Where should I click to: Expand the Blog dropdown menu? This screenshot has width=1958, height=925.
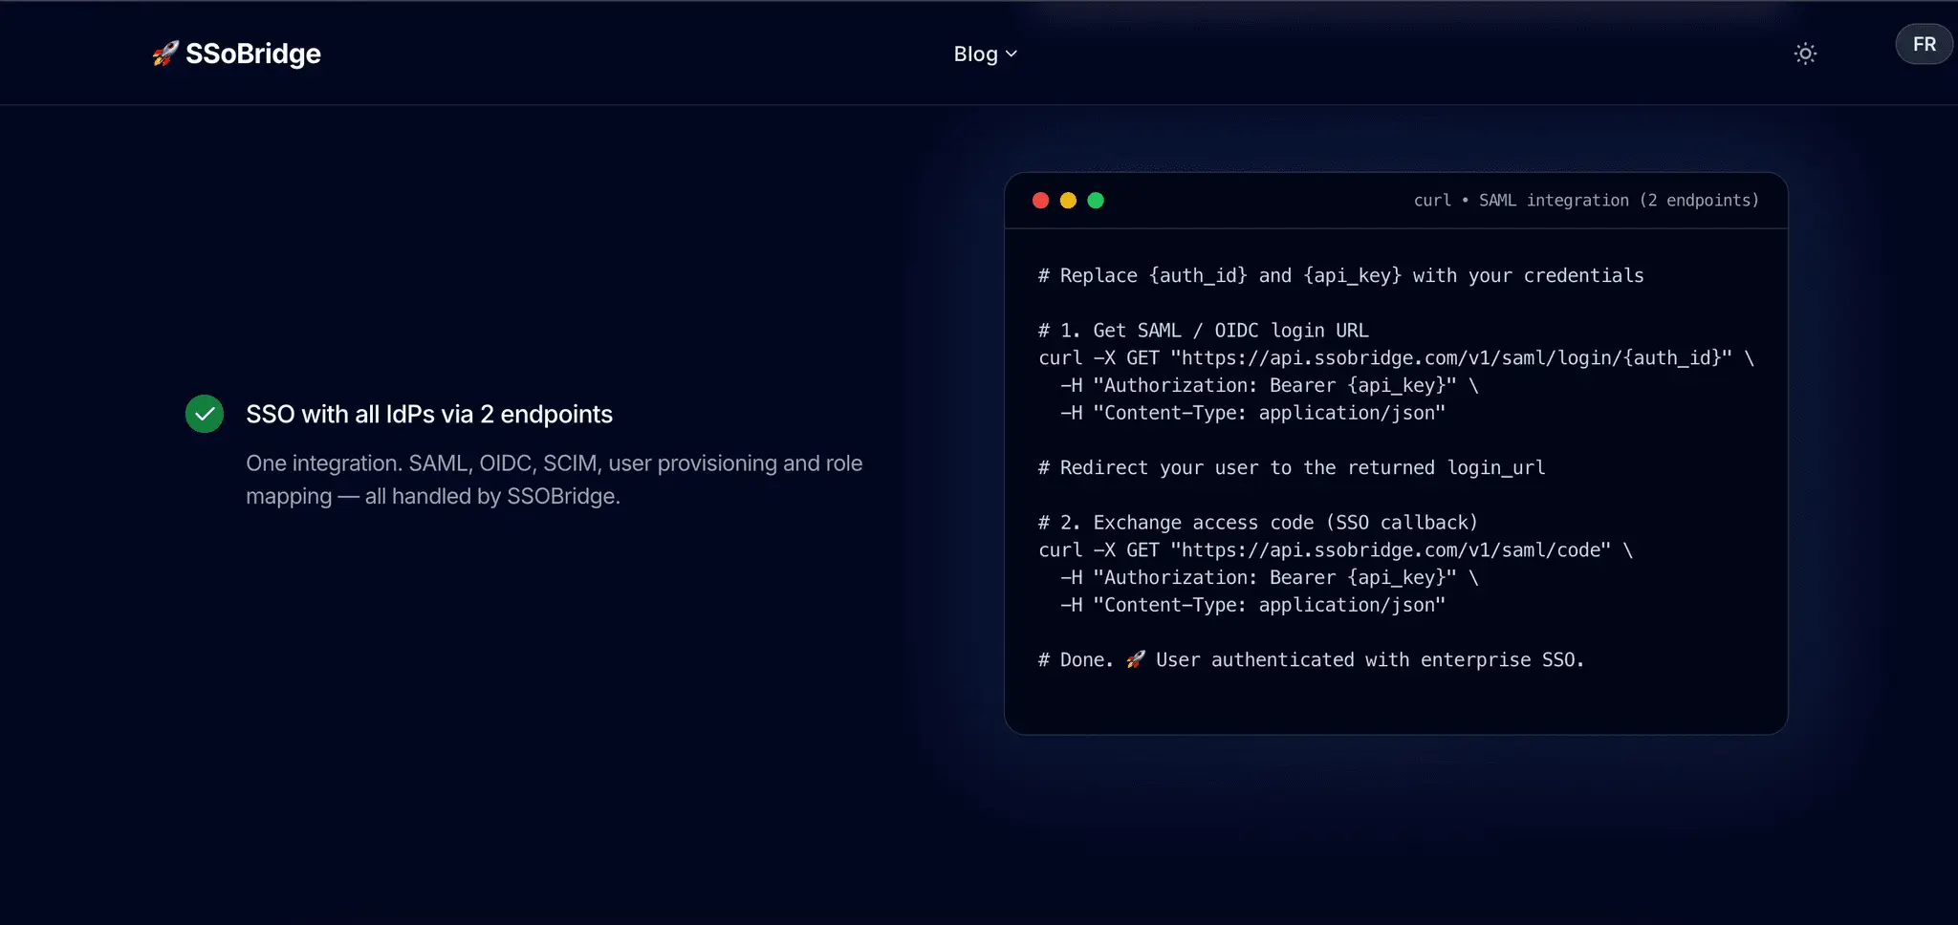coord(985,54)
